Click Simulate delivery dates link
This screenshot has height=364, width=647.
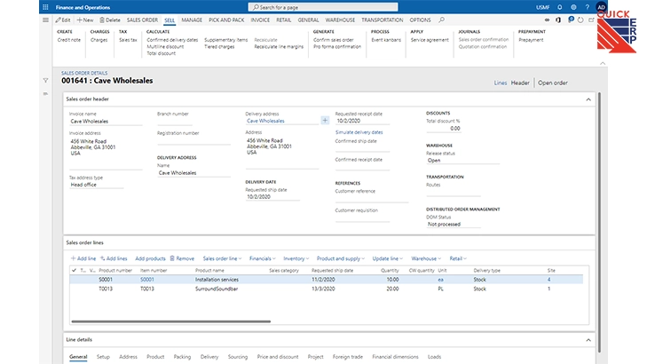coord(359,132)
